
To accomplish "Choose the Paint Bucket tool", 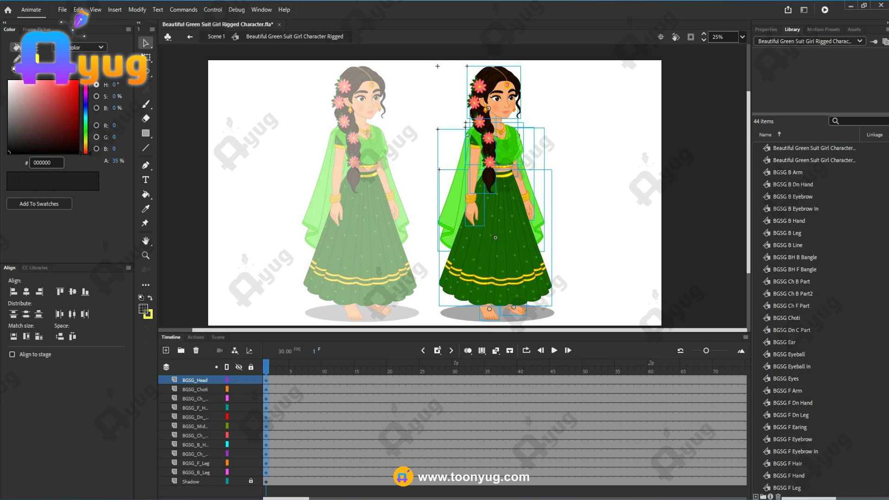I will coord(145,194).
